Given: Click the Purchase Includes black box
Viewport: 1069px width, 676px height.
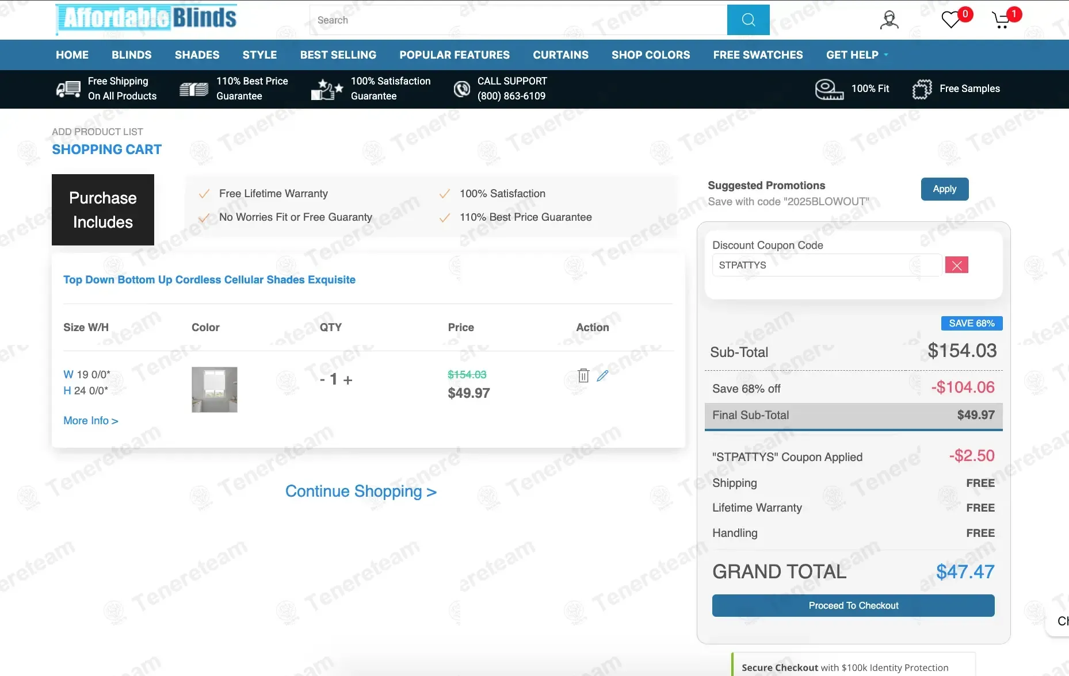Looking at the screenshot, I should pos(103,210).
